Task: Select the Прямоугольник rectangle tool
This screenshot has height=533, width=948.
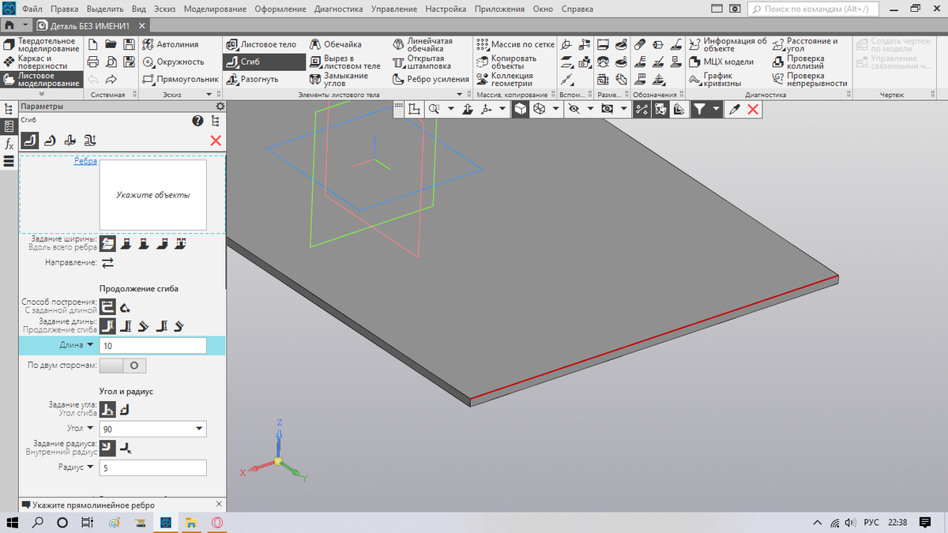Action: [181, 79]
